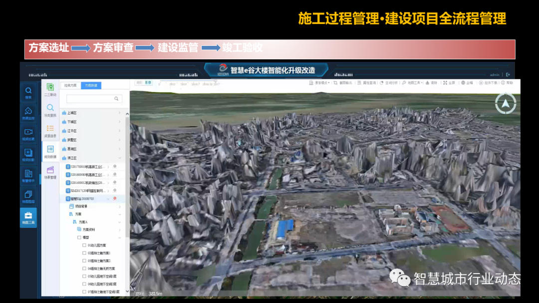This screenshot has width=539, height=303.
Task: Check the 01幼儿园方案 checkbox
Action: [84, 245]
